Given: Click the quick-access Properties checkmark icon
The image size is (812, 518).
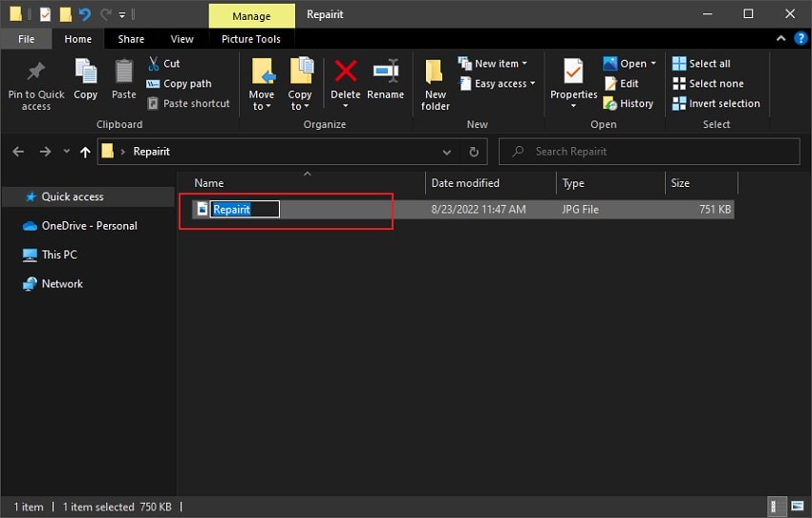Looking at the screenshot, I should coord(45,14).
